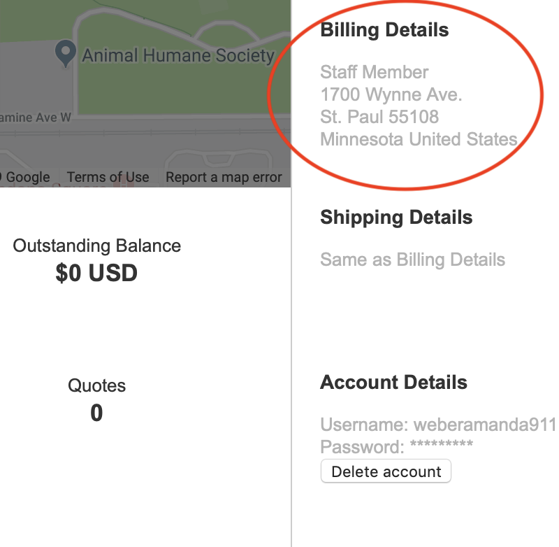Click the Google logo on the map
The image size is (559, 547).
point(27,177)
